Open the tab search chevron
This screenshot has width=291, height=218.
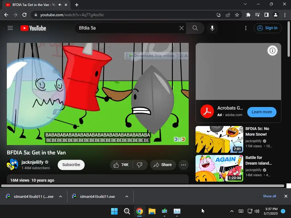tap(245, 4)
